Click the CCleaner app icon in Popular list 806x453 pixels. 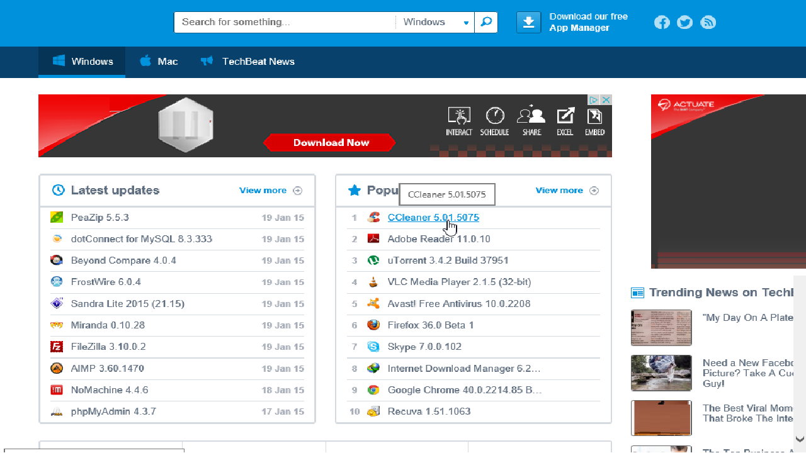pyautogui.click(x=373, y=217)
